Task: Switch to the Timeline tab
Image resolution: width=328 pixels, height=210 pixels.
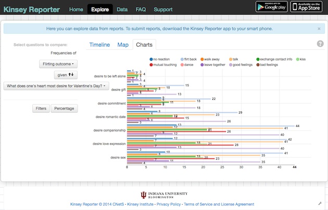Action: 99,45
